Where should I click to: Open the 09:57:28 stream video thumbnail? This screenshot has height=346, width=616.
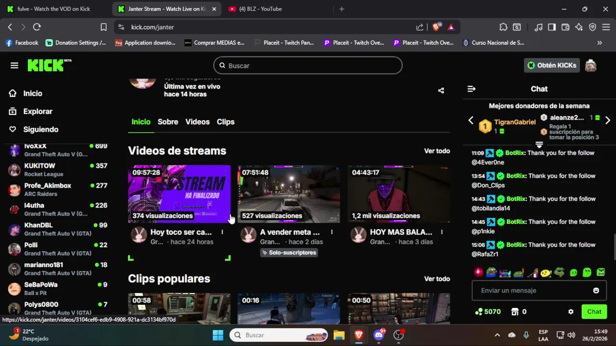179,194
